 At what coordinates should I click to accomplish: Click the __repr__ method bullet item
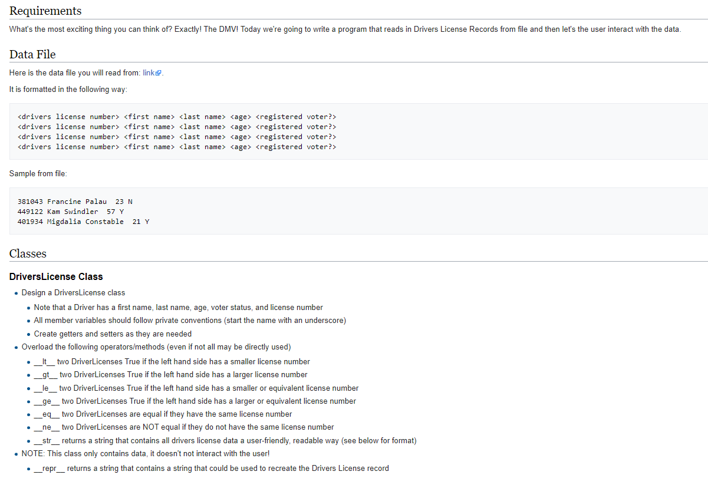click(x=211, y=468)
